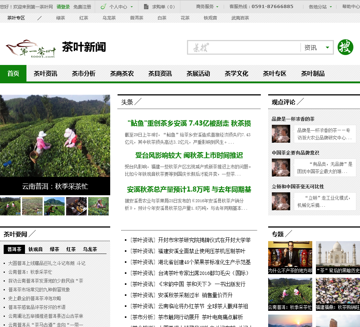Open 茶展活动 in main navigation

pyautogui.click(x=198, y=73)
